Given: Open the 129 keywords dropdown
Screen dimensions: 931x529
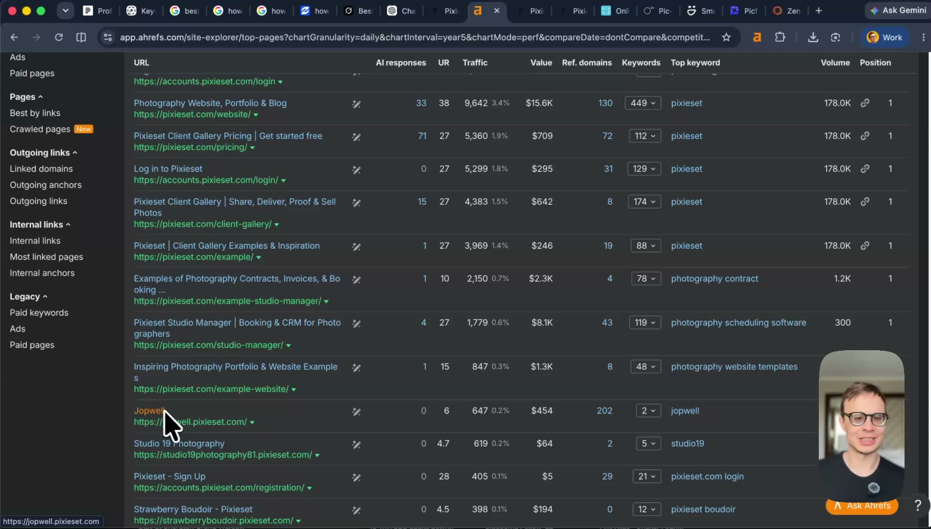Looking at the screenshot, I should 644,168.
